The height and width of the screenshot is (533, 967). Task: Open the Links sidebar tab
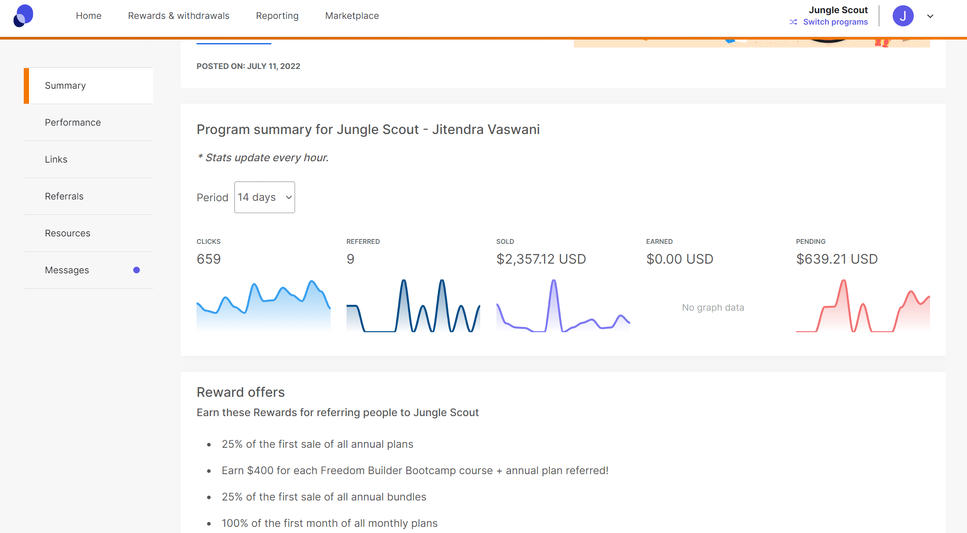tap(56, 160)
